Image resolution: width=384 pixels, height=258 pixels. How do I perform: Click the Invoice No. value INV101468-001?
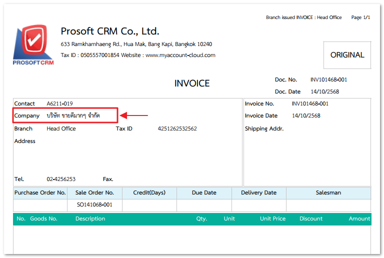[310, 103]
